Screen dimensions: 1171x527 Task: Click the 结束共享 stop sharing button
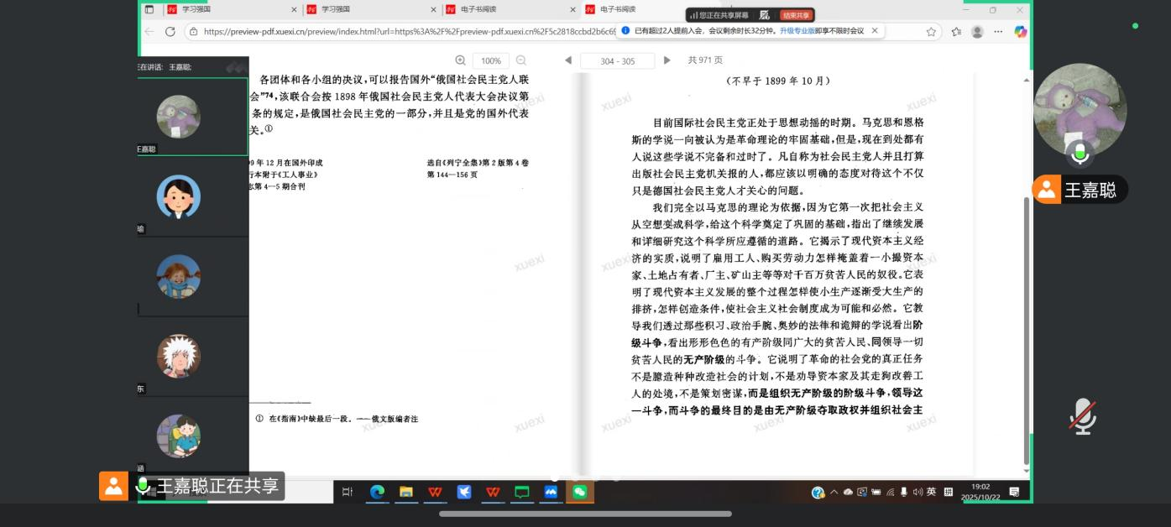(796, 15)
